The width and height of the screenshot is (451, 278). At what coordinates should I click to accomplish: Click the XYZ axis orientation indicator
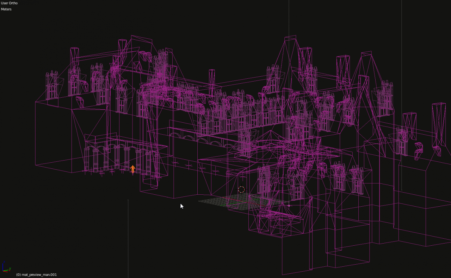coord(6,267)
